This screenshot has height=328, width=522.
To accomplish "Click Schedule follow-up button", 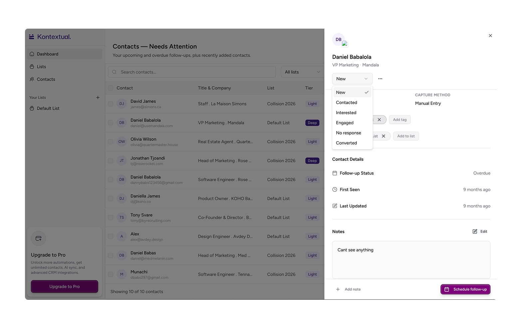I will pyautogui.click(x=465, y=289).
